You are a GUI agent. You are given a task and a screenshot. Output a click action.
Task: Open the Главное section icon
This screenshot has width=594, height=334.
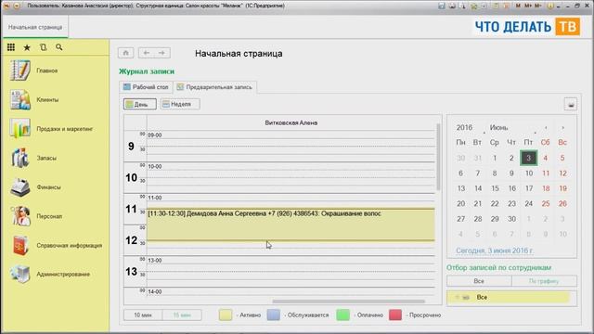click(20, 71)
